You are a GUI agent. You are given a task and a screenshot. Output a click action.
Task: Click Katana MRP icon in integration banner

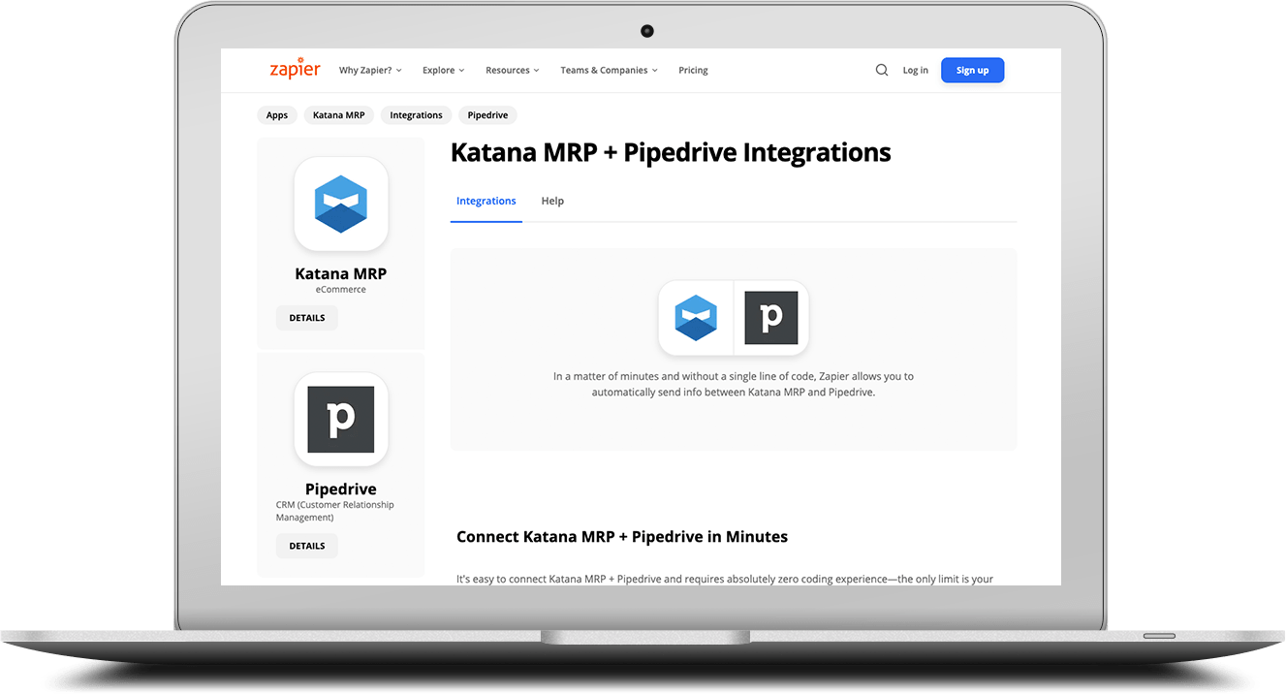click(696, 318)
